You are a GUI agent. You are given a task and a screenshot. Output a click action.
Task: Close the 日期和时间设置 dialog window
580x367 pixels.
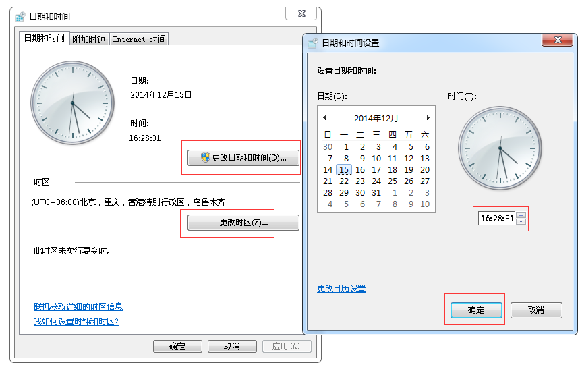click(x=557, y=41)
